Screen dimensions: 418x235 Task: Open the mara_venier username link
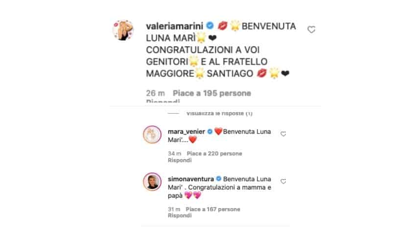pos(186,132)
